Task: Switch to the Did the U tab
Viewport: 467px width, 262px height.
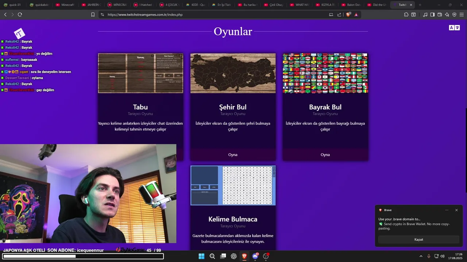Action: point(377,5)
